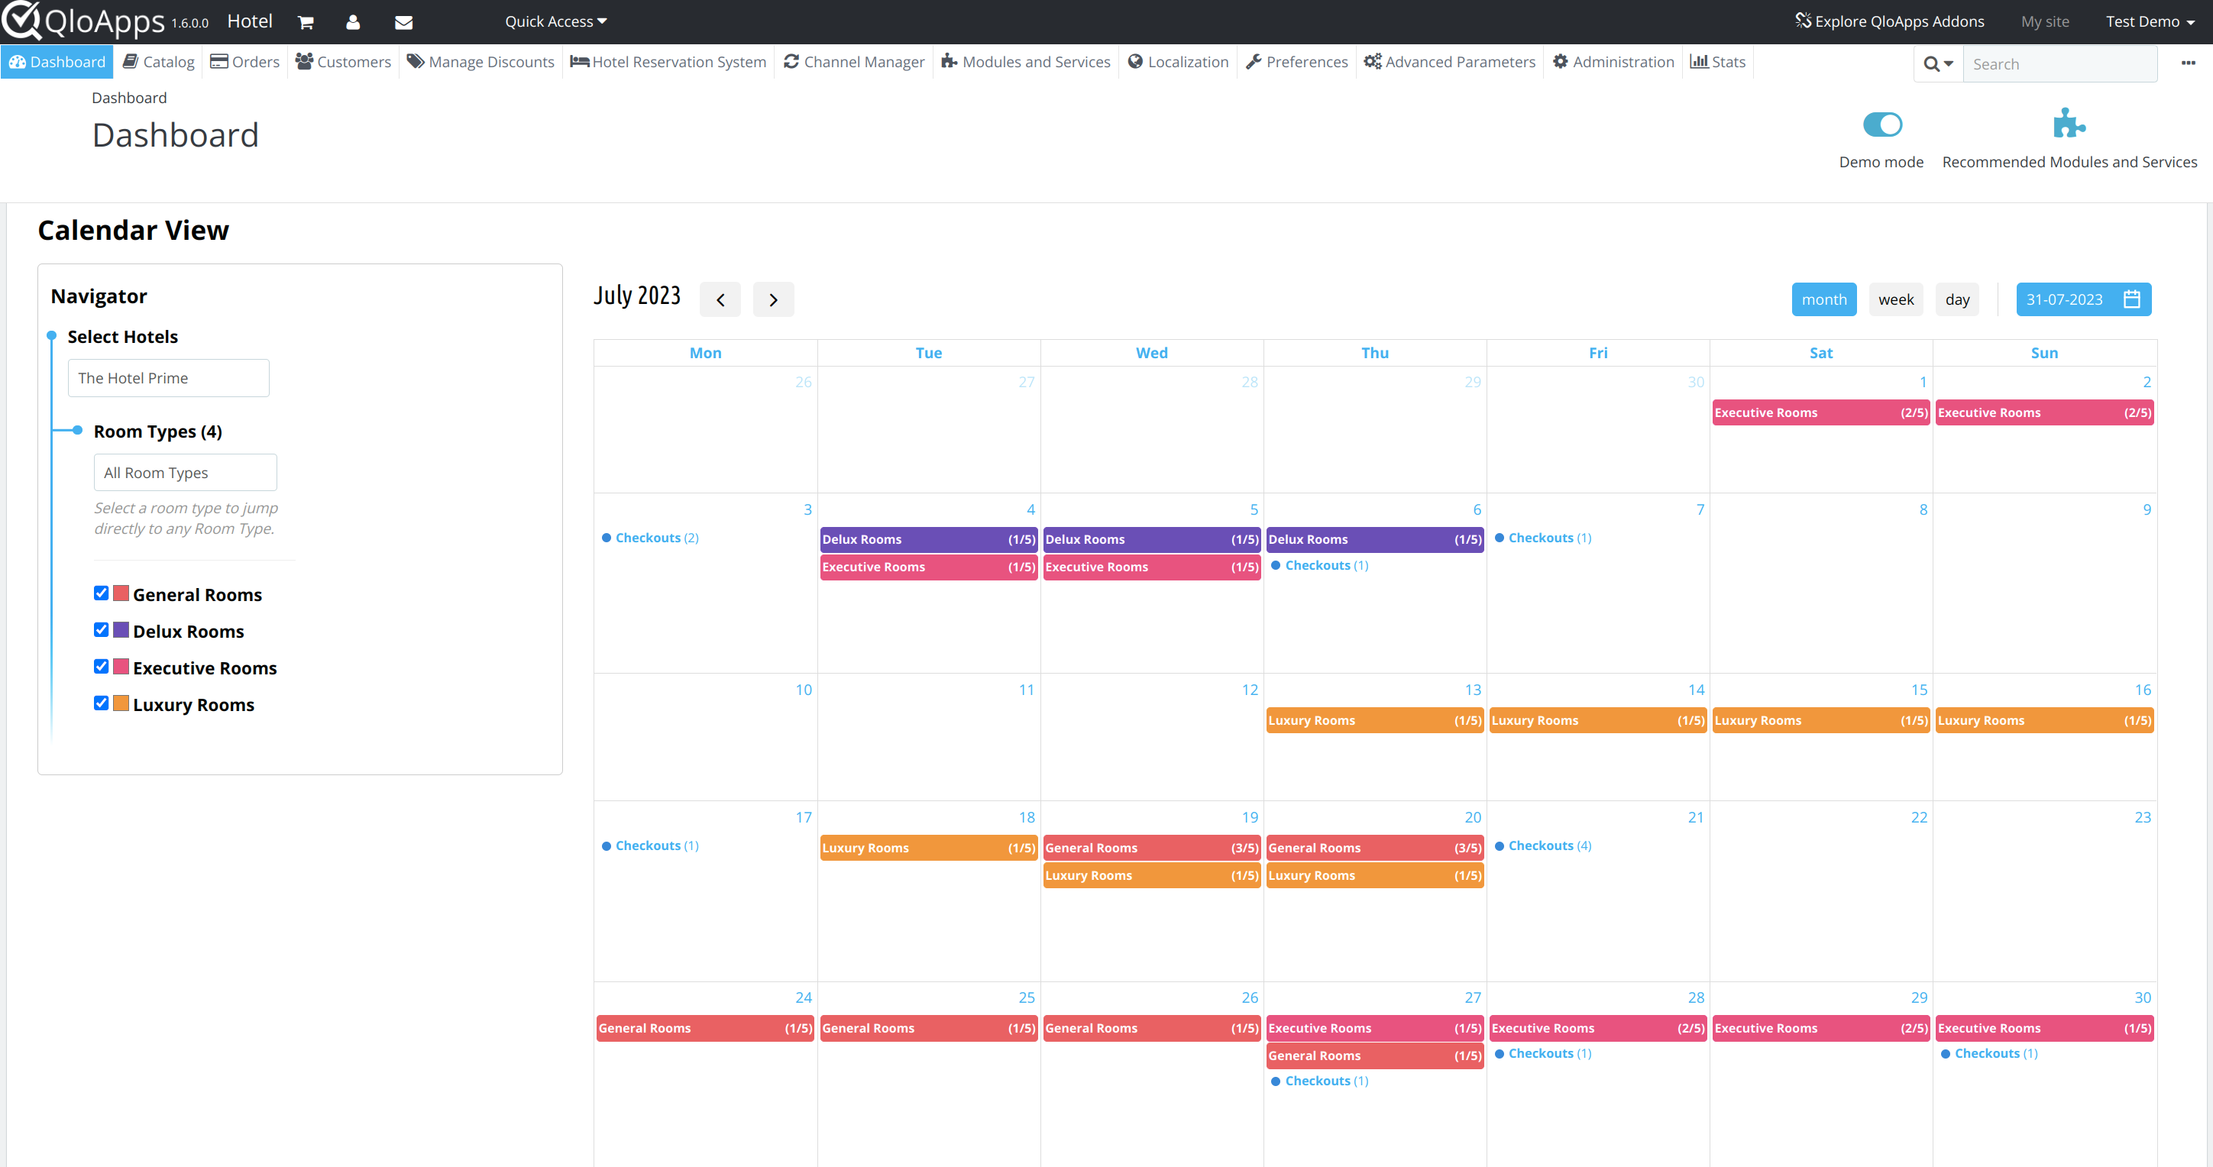Image resolution: width=2213 pixels, height=1167 pixels.
Task: Open the envelope messages icon
Action: tap(403, 22)
